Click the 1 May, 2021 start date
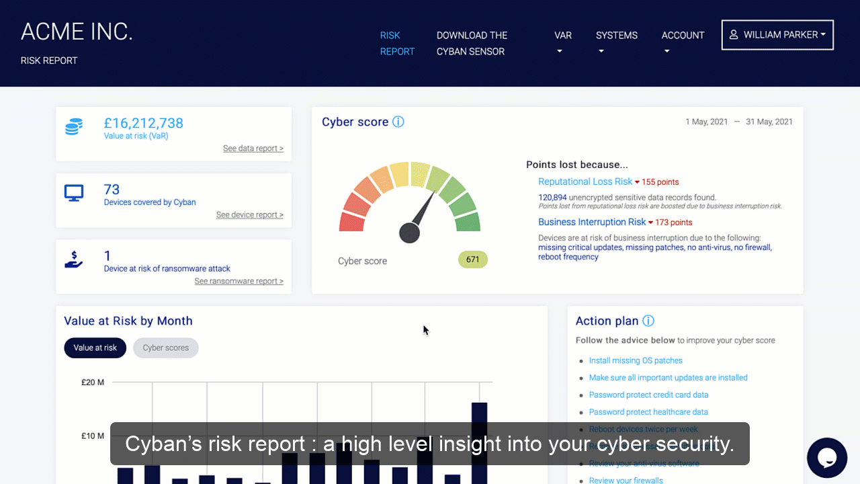This screenshot has height=484, width=860. 706,122
